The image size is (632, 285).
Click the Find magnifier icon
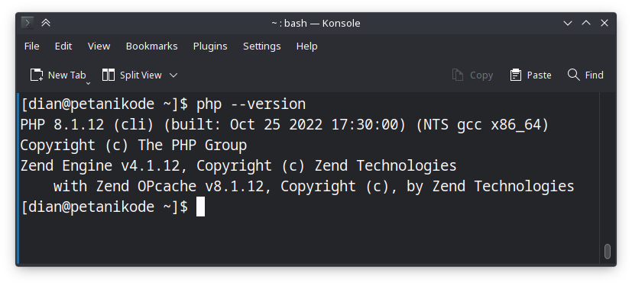(573, 75)
